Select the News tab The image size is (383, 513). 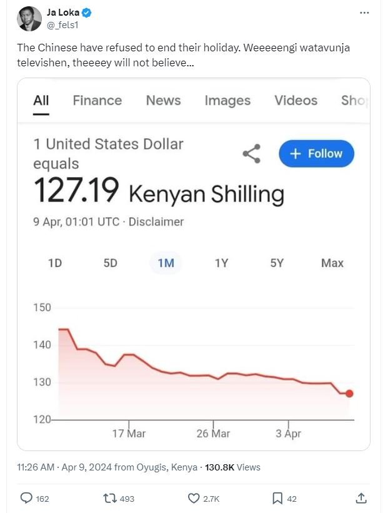163,100
